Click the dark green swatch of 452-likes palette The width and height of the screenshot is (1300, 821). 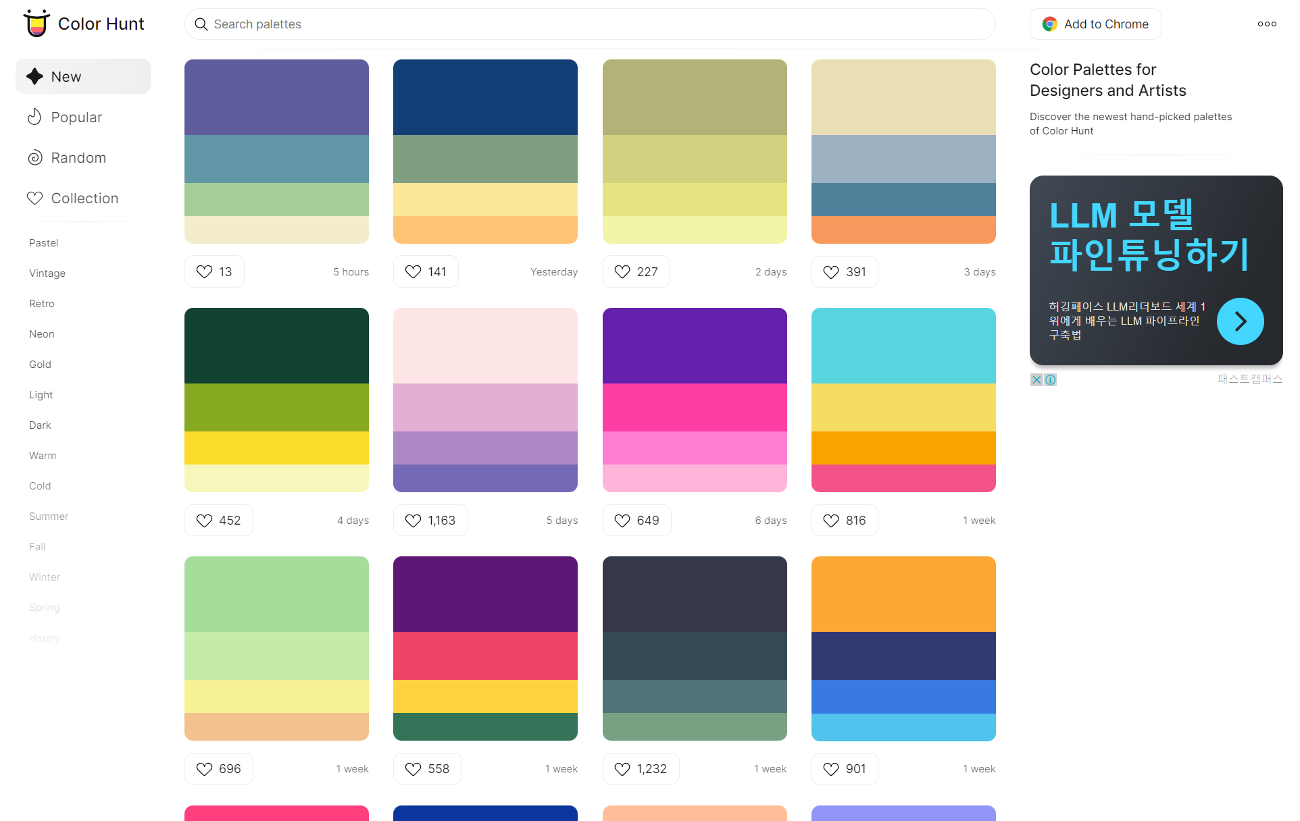276,346
